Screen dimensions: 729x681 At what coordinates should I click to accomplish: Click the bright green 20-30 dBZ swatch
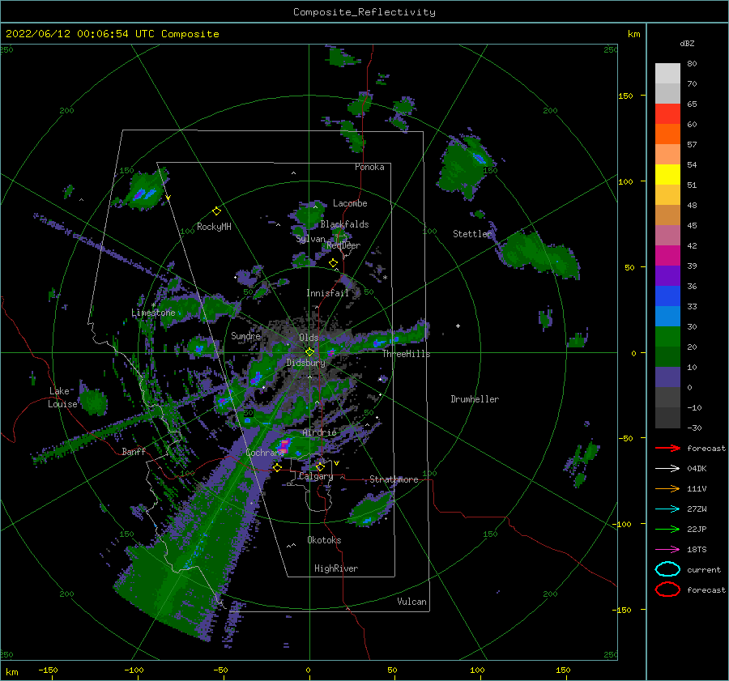click(x=667, y=337)
